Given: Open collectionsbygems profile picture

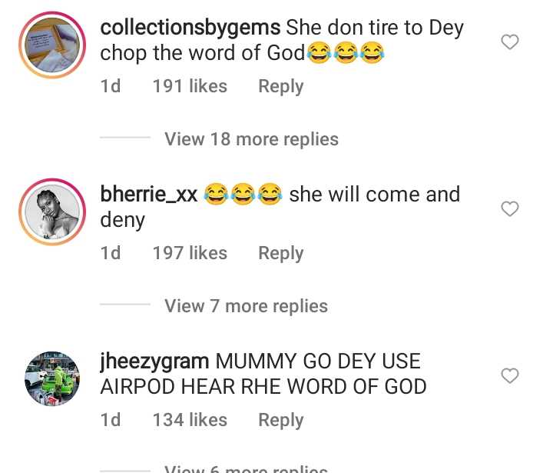Looking at the screenshot, I should pyautogui.click(x=52, y=44).
